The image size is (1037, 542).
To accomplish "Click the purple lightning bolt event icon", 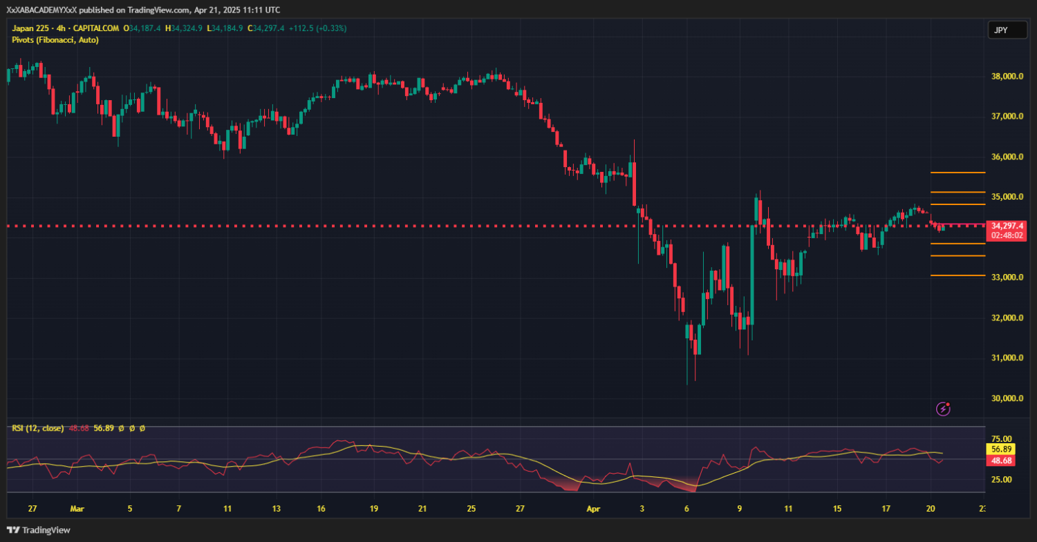I will [x=944, y=409].
